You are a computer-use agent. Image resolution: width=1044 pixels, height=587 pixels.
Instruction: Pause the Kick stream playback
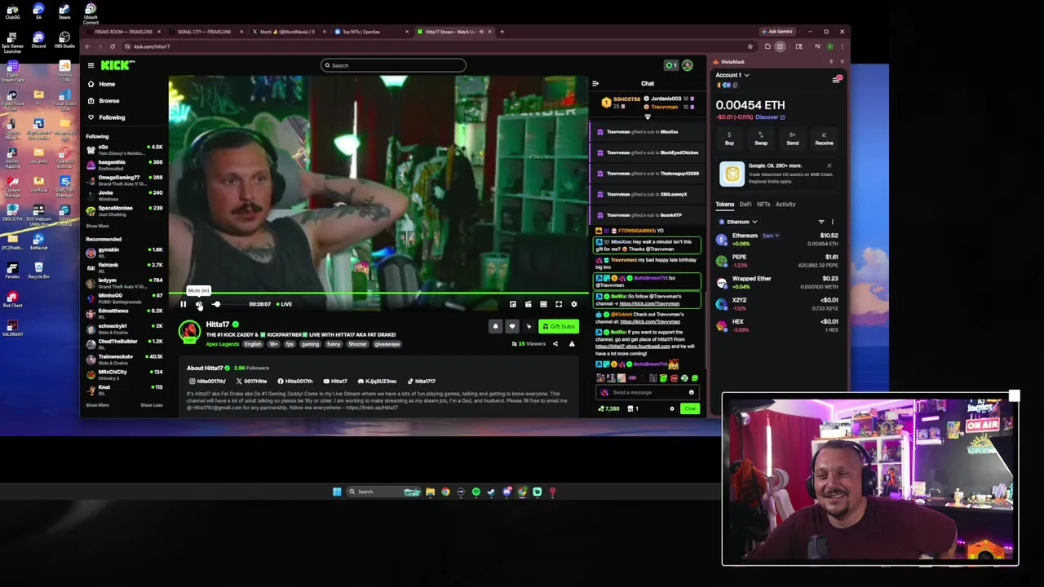click(x=183, y=304)
